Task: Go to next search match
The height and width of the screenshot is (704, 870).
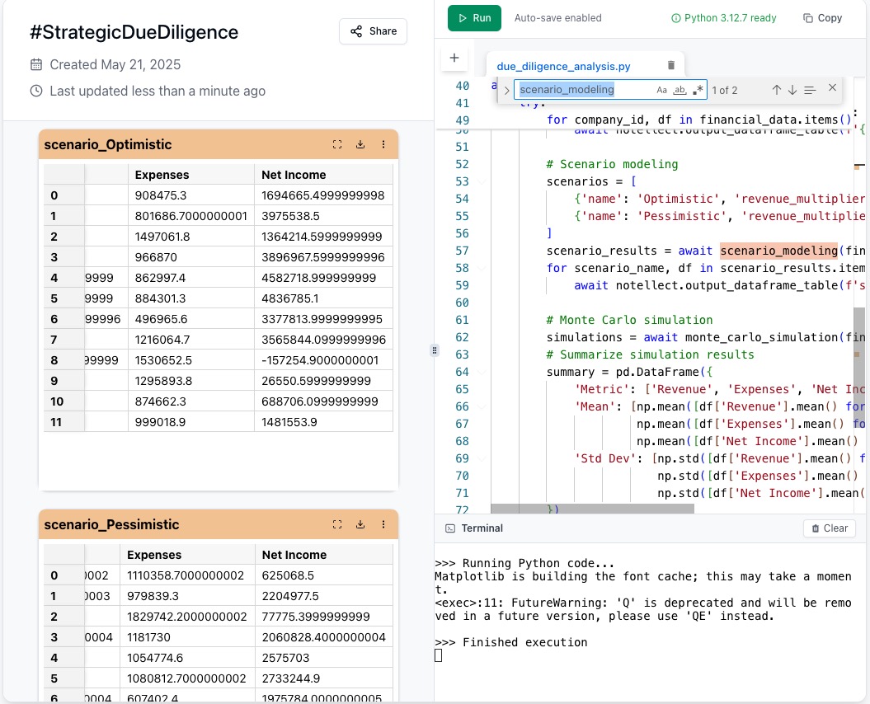Action: pyautogui.click(x=792, y=90)
